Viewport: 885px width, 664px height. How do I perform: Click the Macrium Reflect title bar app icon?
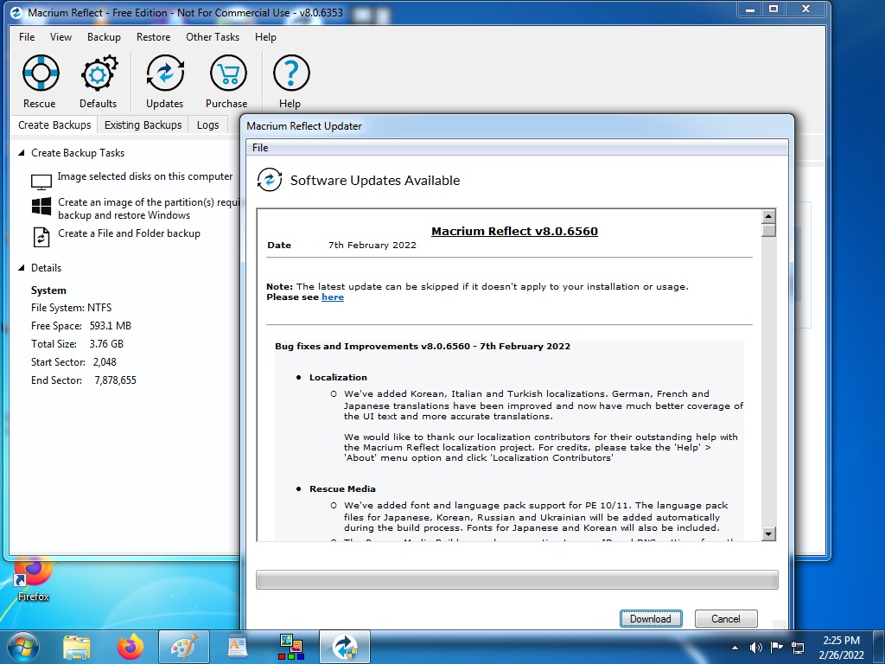point(17,12)
